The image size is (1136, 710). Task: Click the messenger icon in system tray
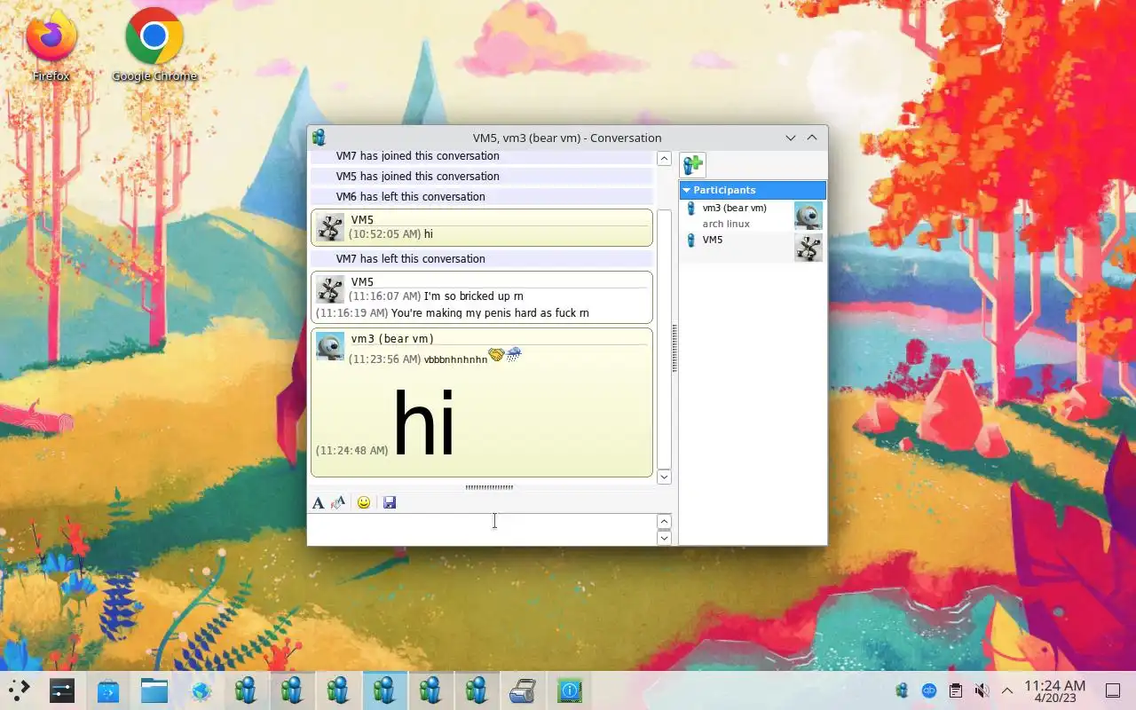pyautogui.click(x=902, y=690)
